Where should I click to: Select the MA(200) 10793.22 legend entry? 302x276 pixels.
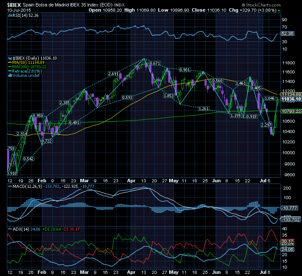coord(27,67)
